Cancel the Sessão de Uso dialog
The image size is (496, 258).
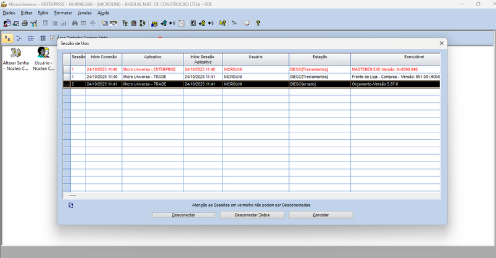[321, 215]
